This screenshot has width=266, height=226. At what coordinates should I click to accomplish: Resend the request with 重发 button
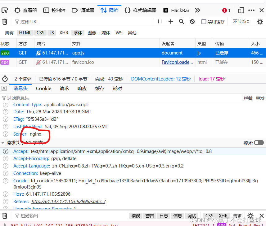(260, 98)
